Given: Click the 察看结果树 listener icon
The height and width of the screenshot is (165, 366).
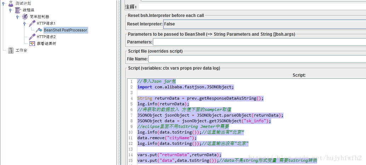Looking at the screenshot, I should tap(32, 43).
